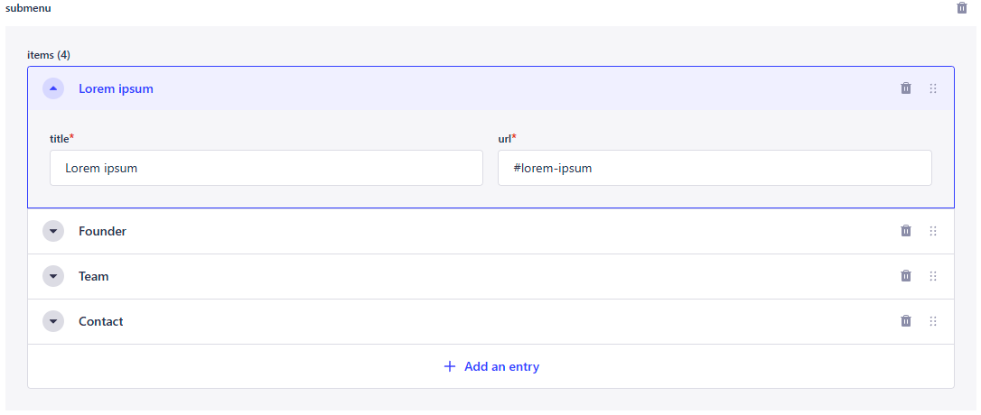Focus the url input field

click(715, 168)
